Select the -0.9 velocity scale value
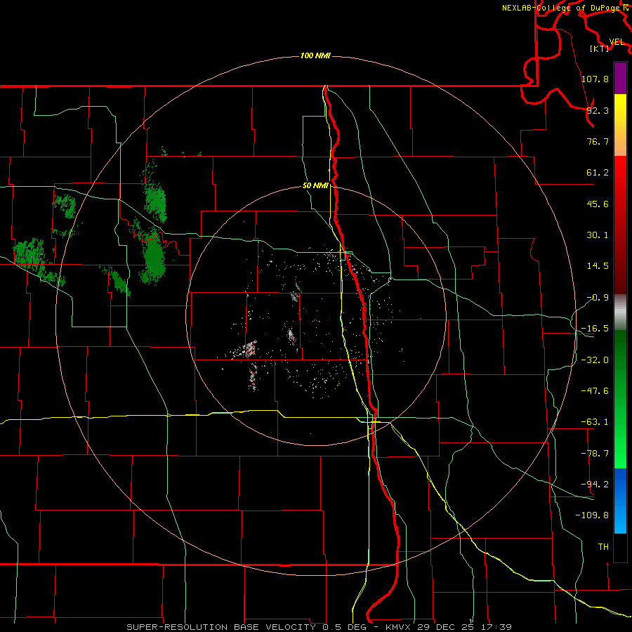 tap(598, 298)
